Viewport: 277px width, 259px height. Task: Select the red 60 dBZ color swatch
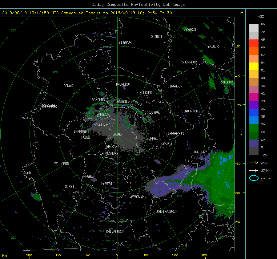pyautogui.click(x=254, y=43)
